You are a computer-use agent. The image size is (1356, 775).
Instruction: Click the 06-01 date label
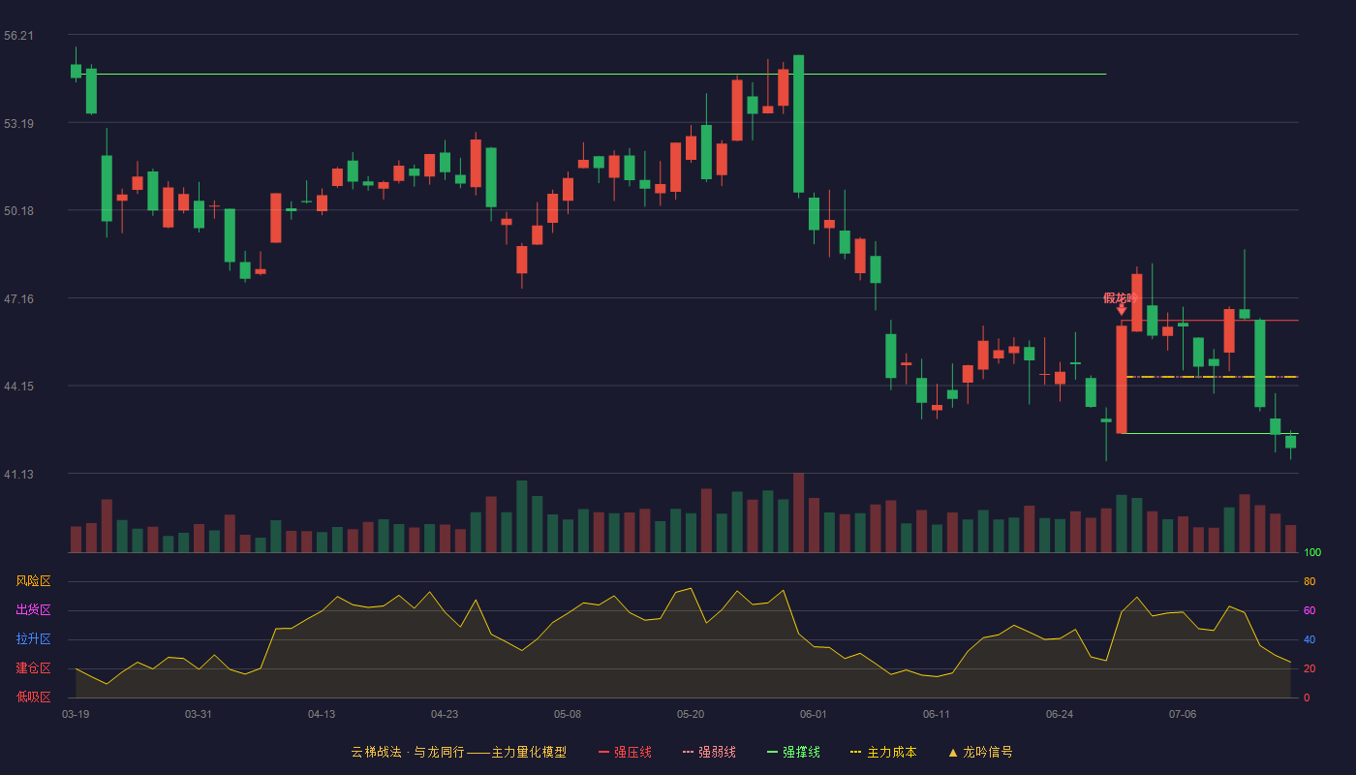click(x=814, y=714)
